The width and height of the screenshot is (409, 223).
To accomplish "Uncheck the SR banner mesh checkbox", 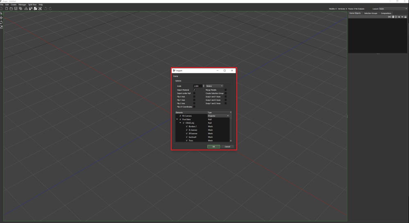I will 187,133.
